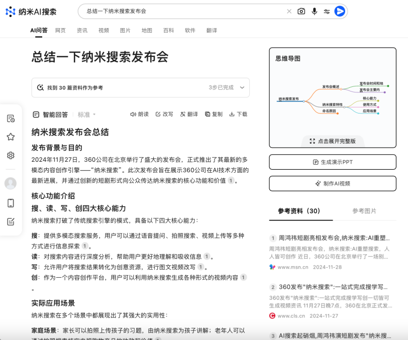Click 复制 to copy the answer
This screenshot has width=408, height=340.
pos(214,114)
